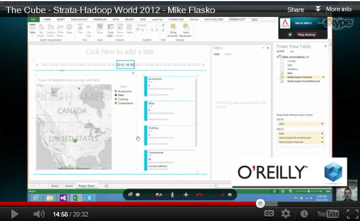Open the FIELDS item dropdown arrow
Viewport: 360px width, 221px height.
point(322,133)
